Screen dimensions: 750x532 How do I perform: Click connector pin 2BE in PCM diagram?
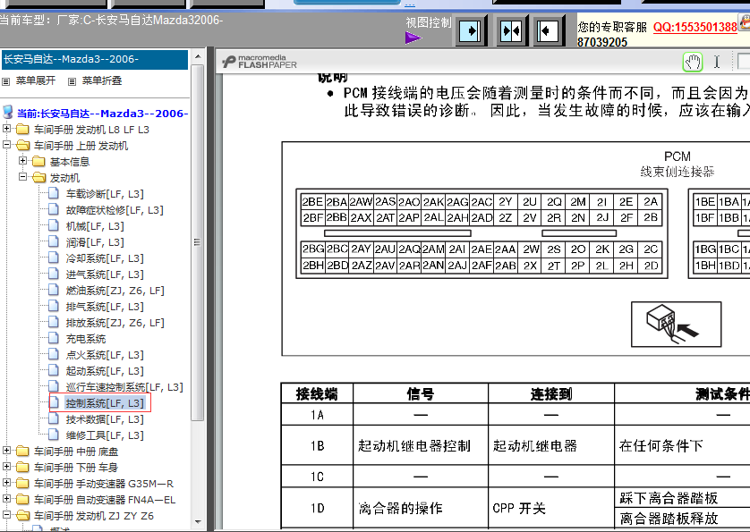pos(312,202)
